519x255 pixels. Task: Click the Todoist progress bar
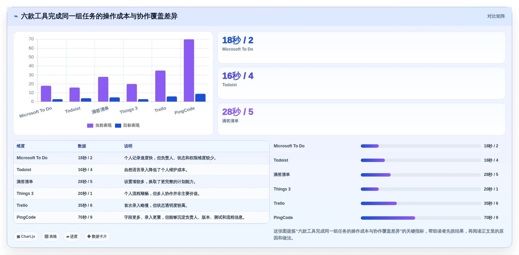421,160
